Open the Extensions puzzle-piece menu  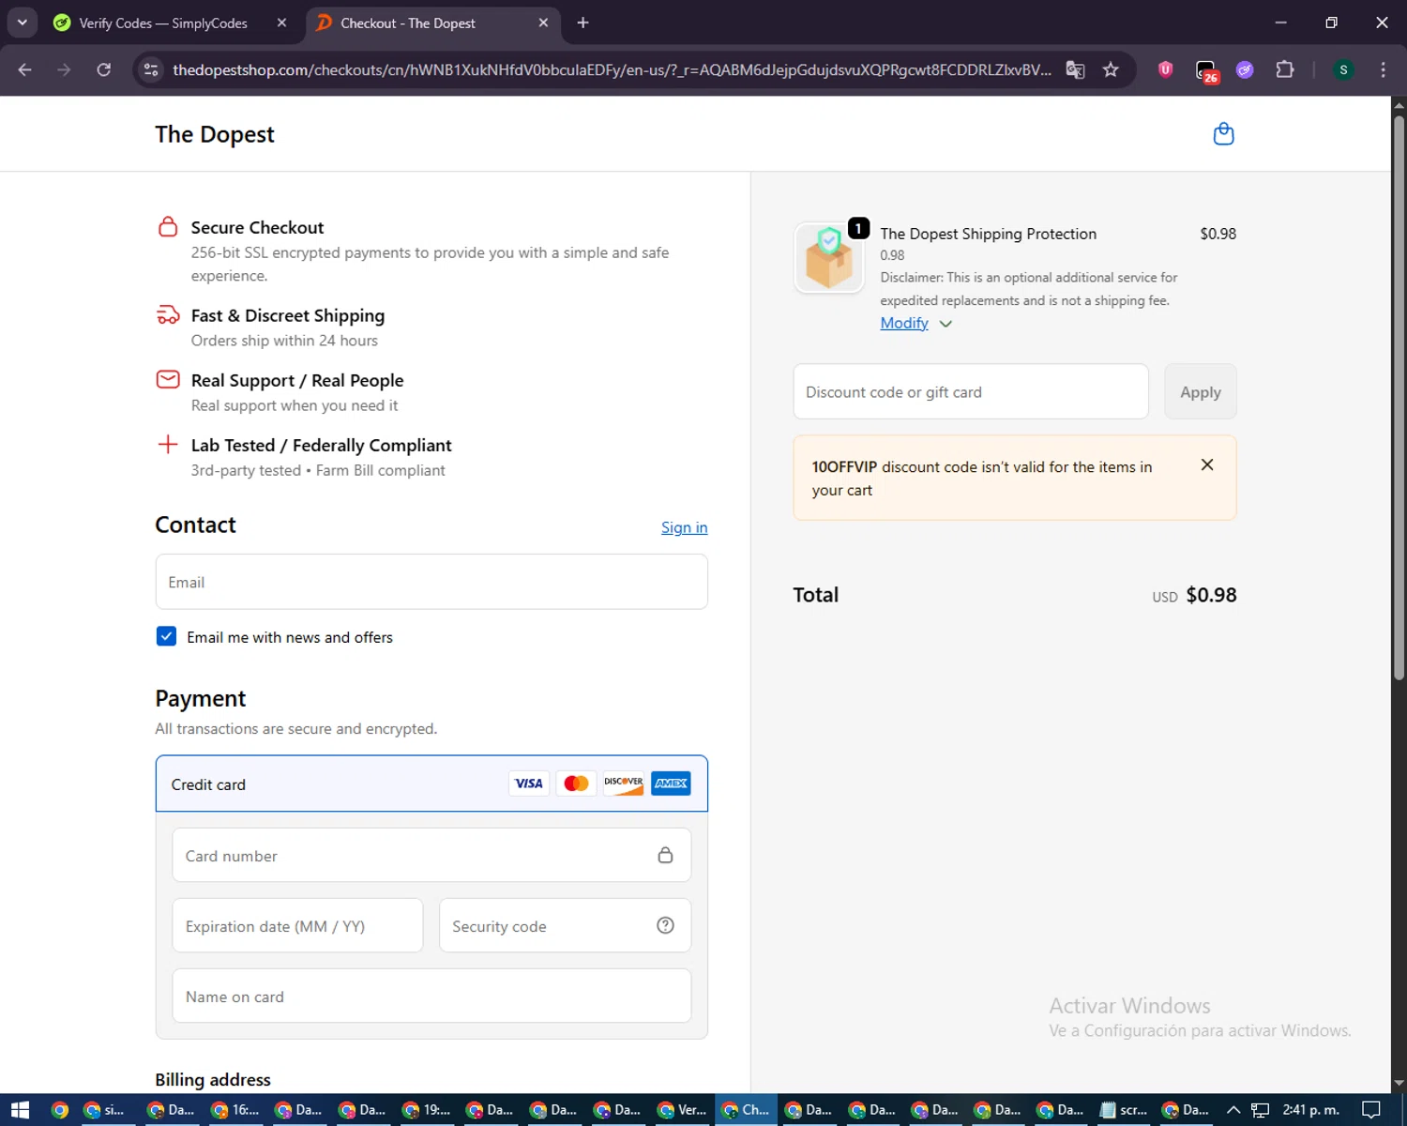pos(1285,69)
